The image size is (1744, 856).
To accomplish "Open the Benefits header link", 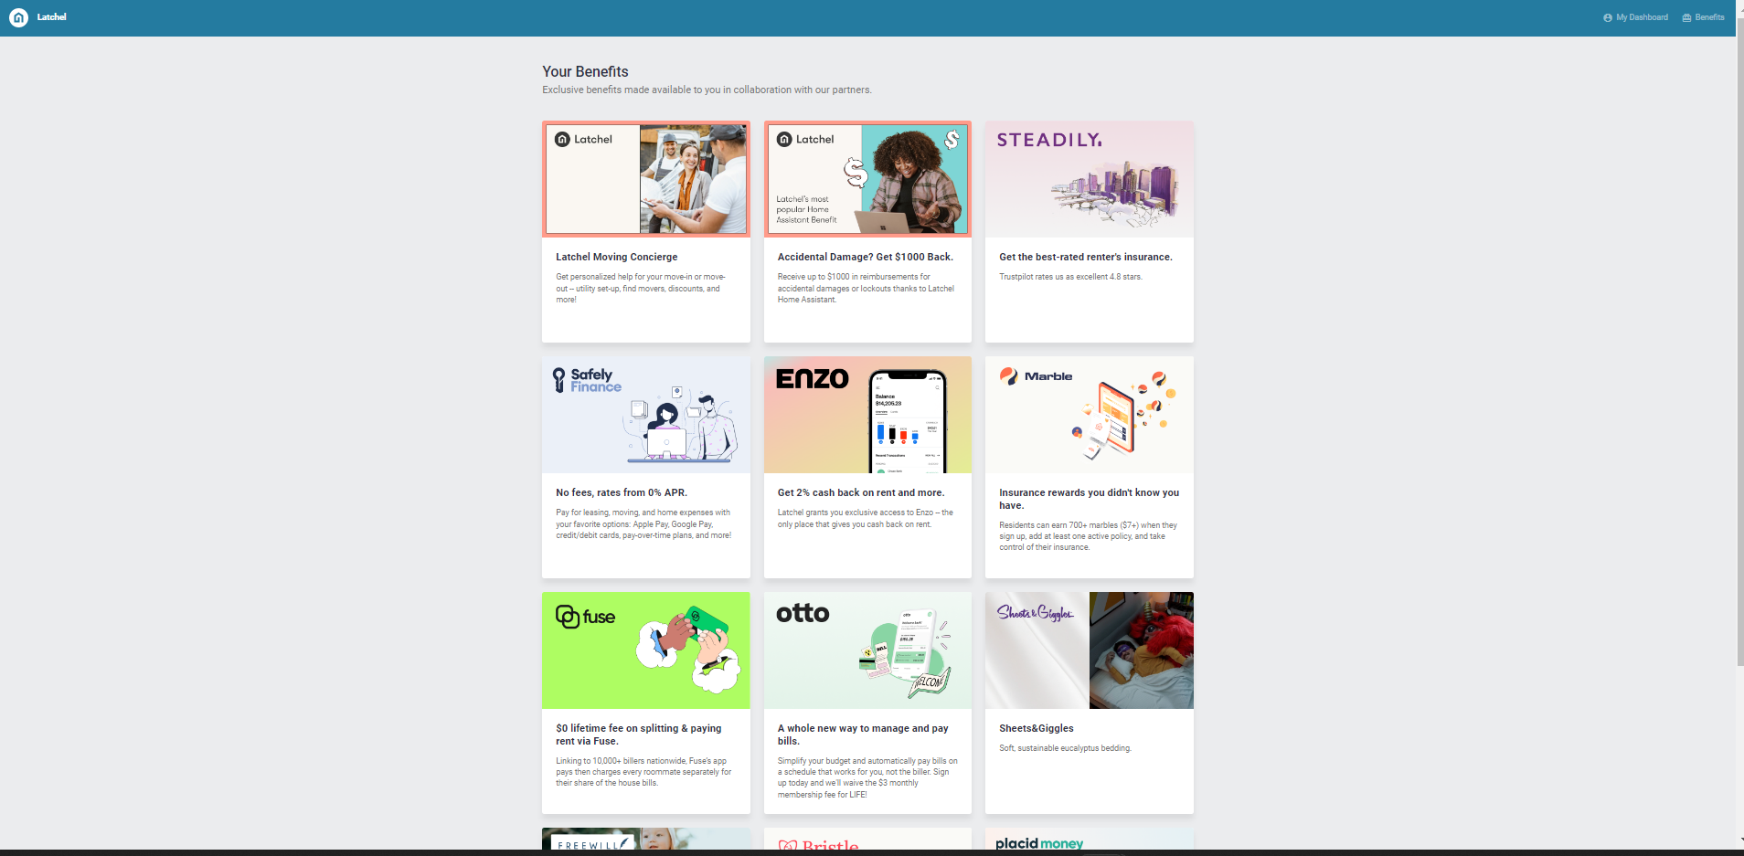I will [x=1703, y=17].
